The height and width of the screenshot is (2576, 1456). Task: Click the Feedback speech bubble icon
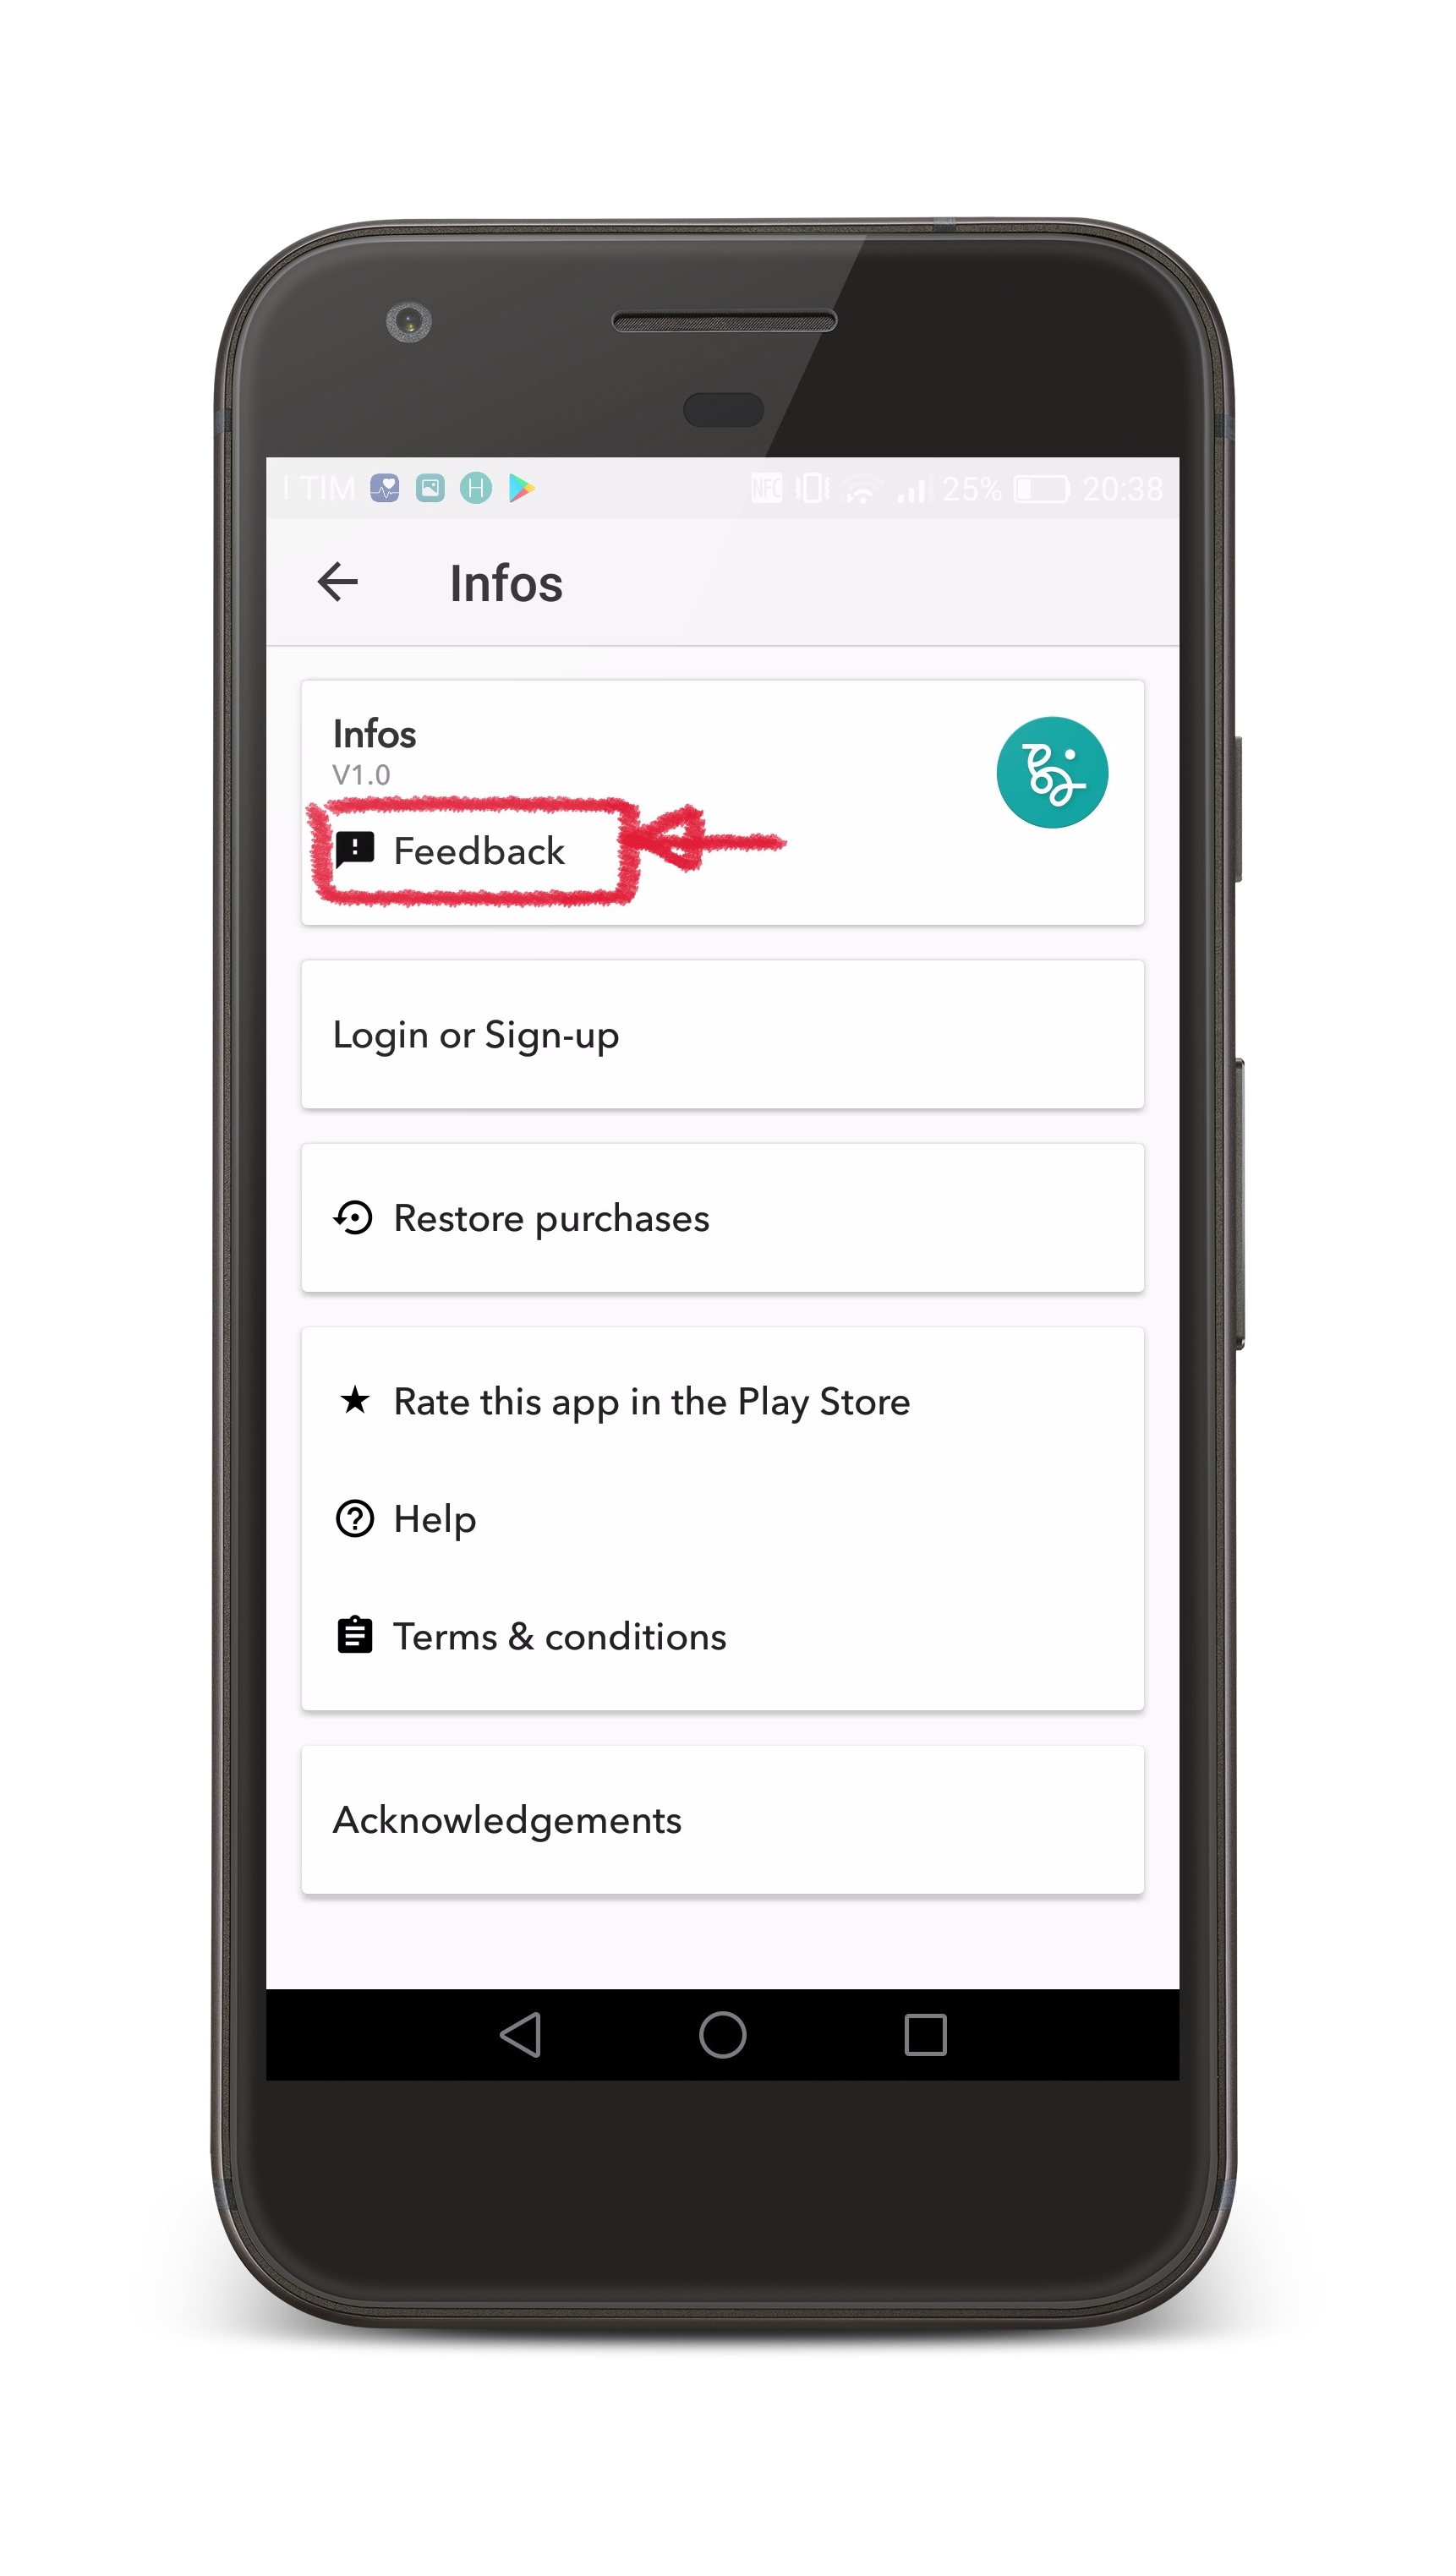[x=354, y=849]
